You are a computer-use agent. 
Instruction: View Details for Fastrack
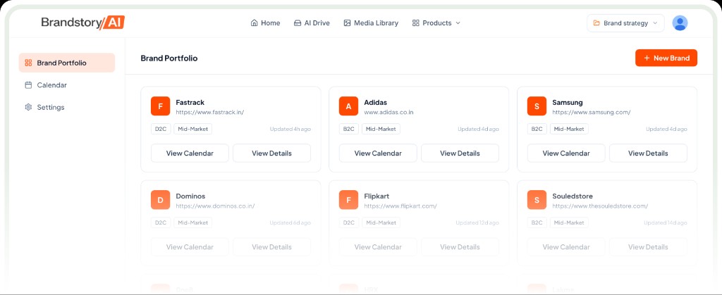[271, 153]
